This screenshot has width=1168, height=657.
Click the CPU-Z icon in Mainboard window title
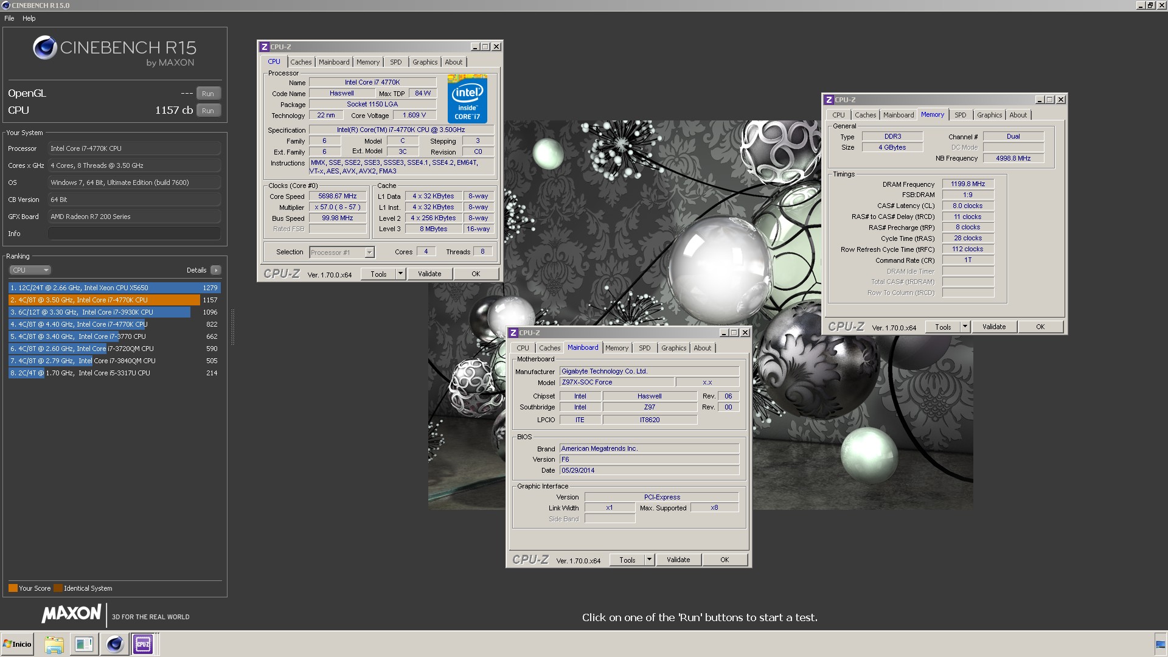tap(513, 333)
